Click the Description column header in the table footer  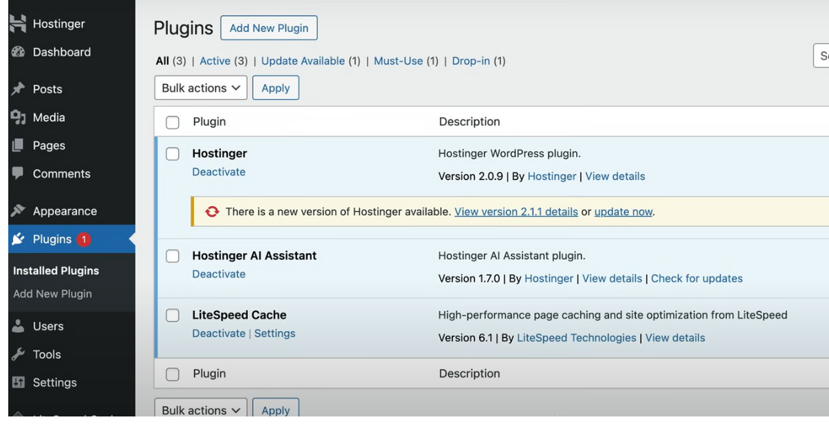(469, 373)
